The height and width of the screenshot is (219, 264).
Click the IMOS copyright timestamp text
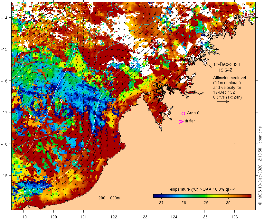(260, 166)
